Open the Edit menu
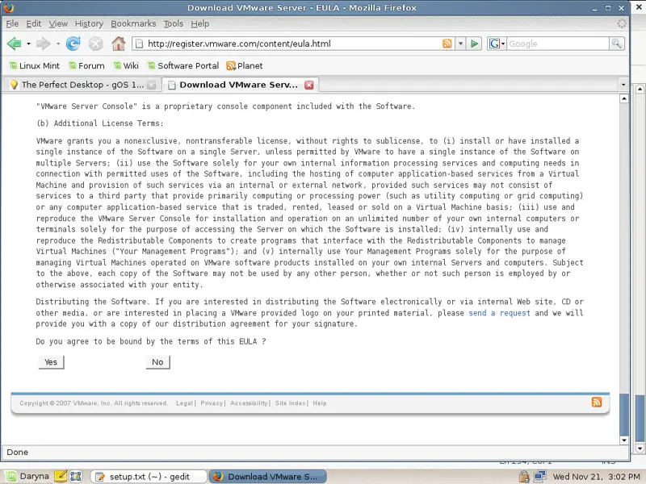646x484 pixels. tap(34, 24)
